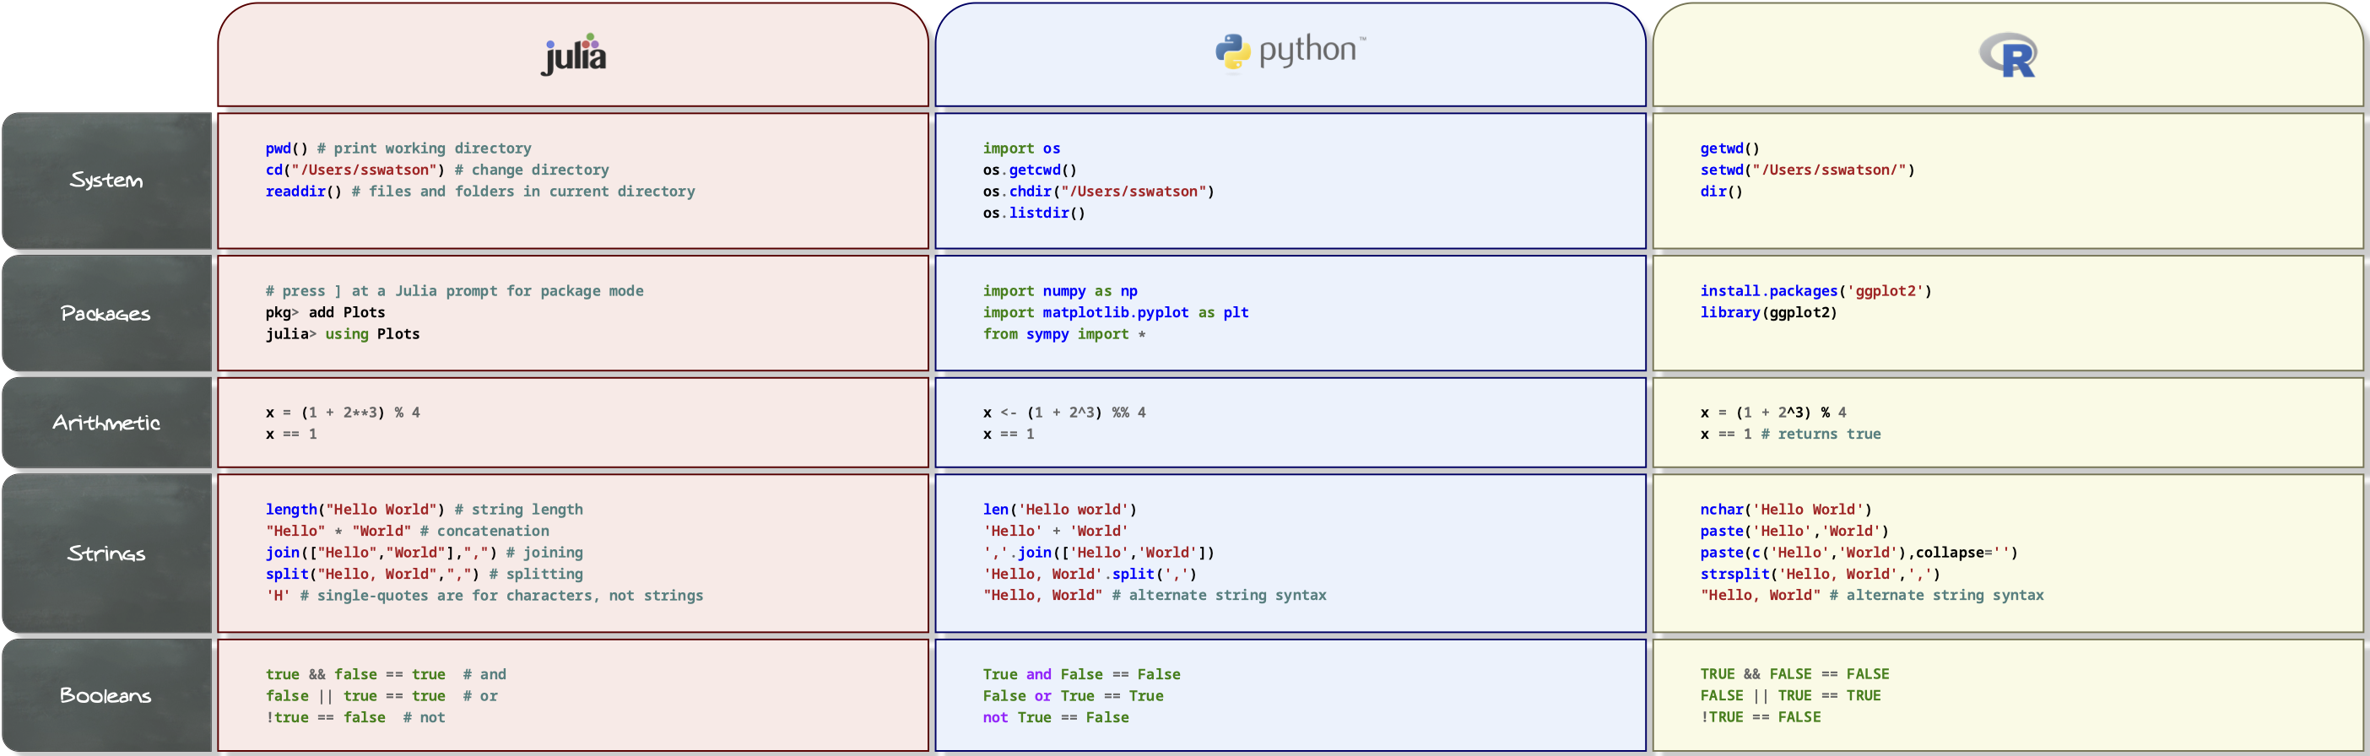Click 'true && false == true # and' line
Image resolution: width=2370 pixels, height=756 pixels.
(x=386, y=674)
